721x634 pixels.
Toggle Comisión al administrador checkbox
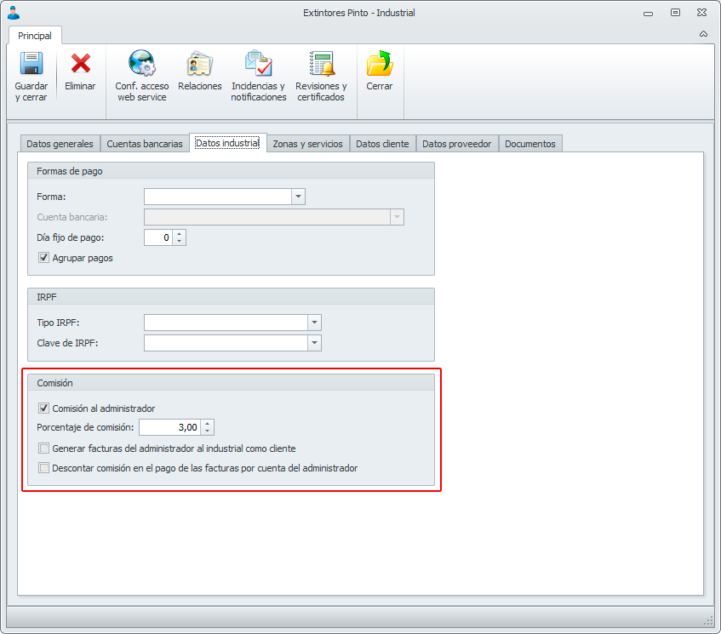tap(43, 408)
